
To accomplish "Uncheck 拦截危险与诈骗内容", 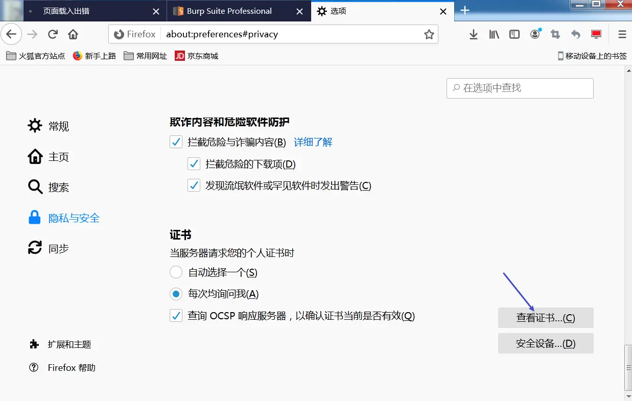I will pyautogui.click(x=176, y=141).
